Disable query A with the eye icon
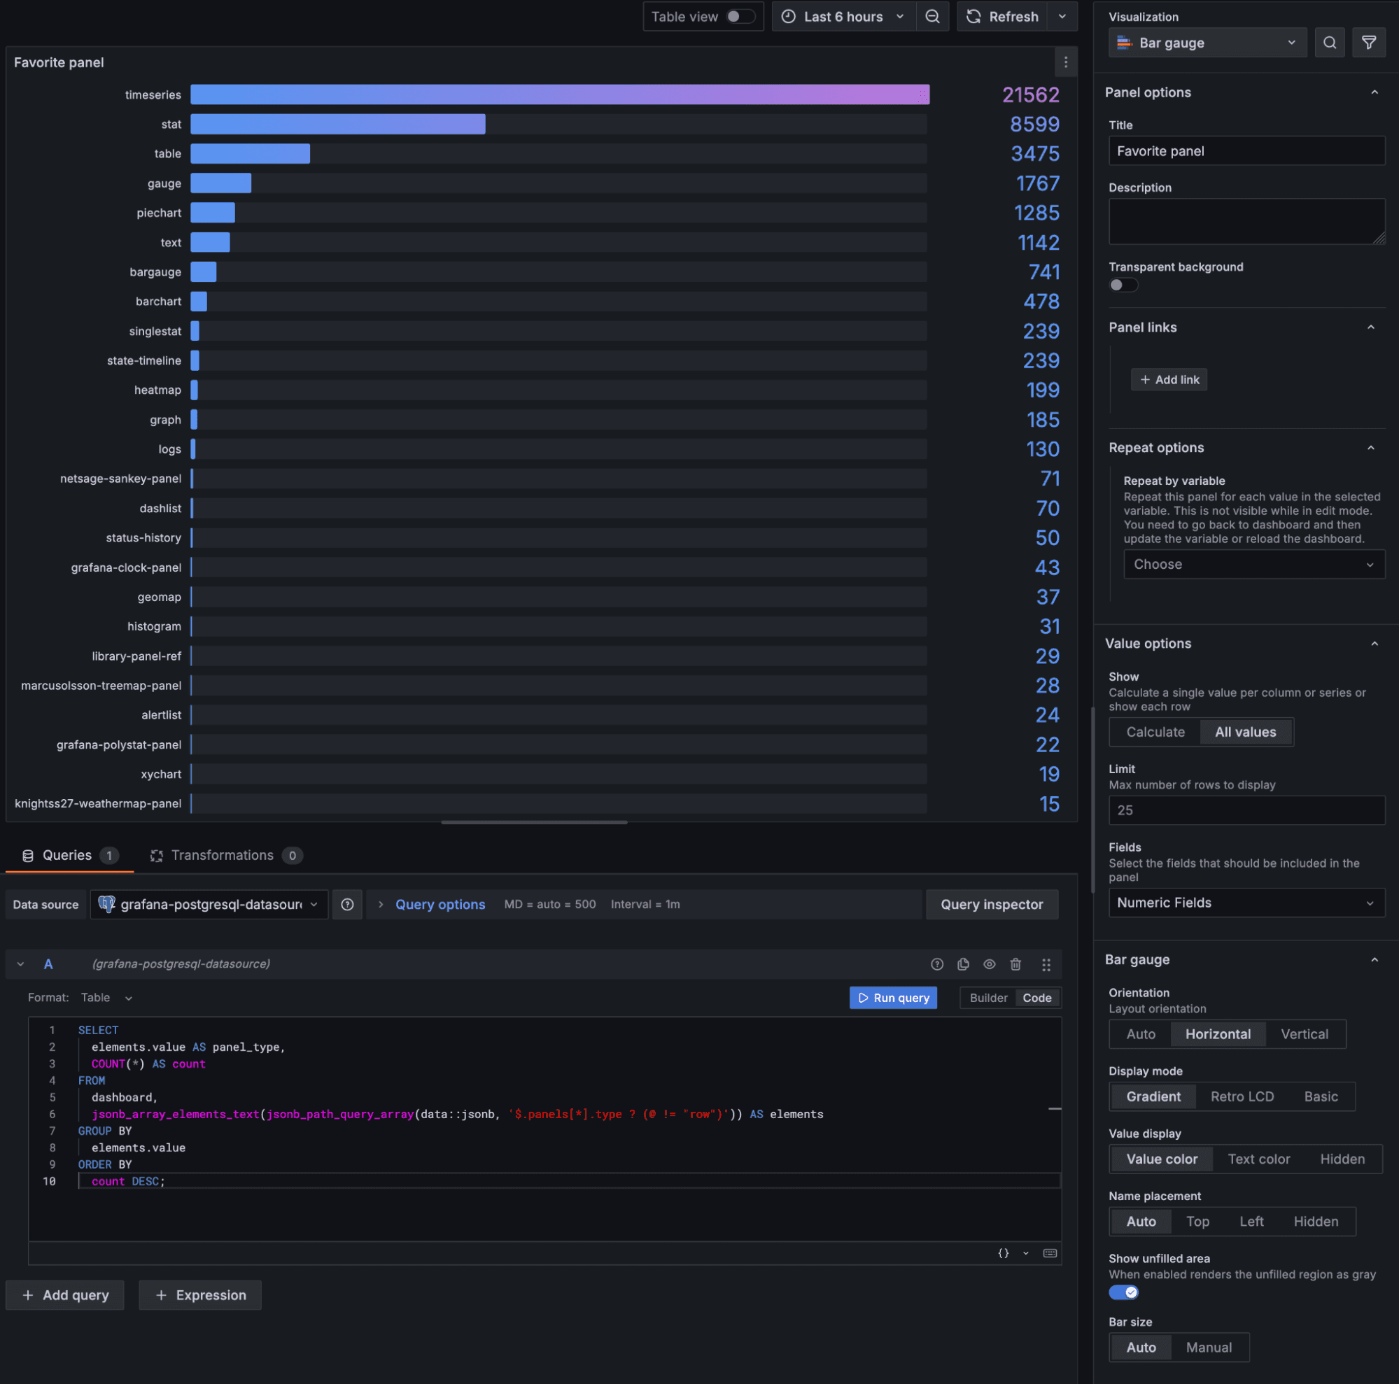1399x1384 pixels. [989, 964]
